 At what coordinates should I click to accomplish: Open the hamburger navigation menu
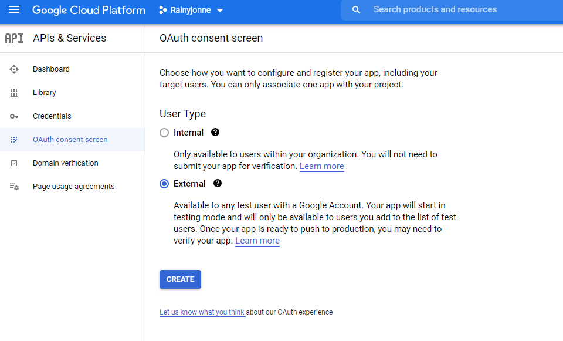[14, 10]
